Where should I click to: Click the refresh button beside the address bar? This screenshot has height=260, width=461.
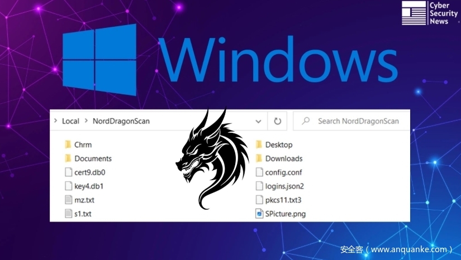point(277,121)
